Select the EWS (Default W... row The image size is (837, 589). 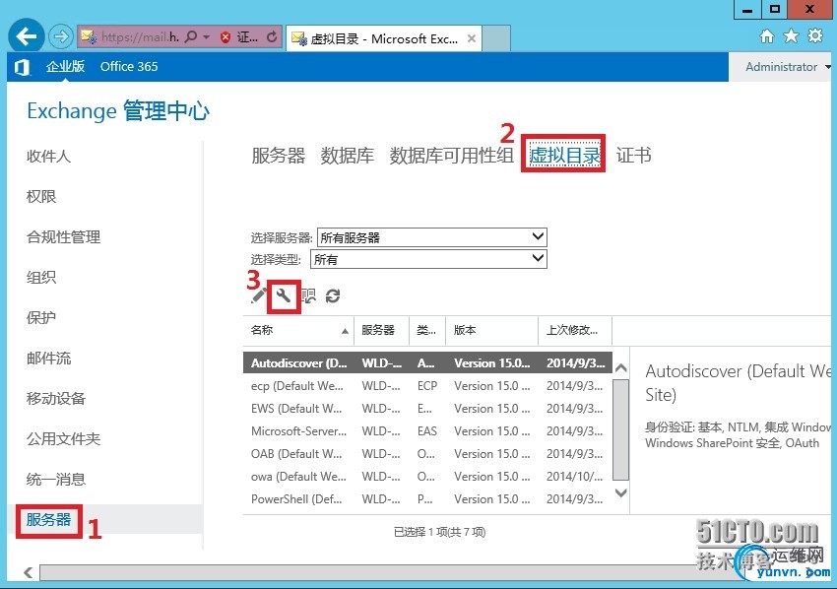point(427,409)
